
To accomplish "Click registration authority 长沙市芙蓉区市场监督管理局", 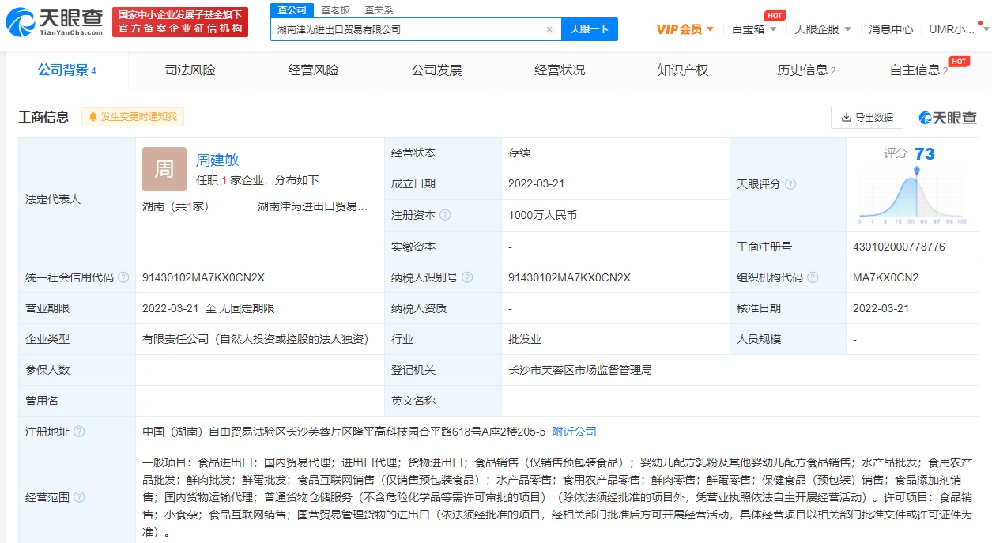I will (x=580, y=370).
